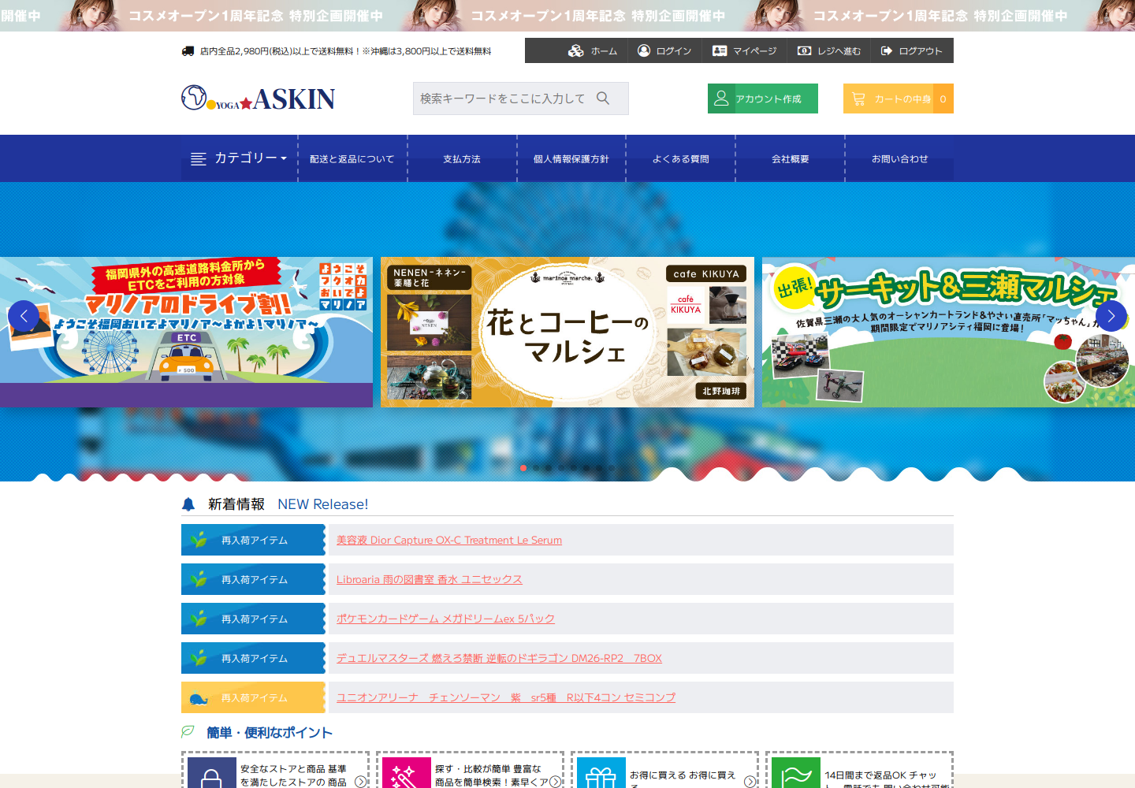Screen dimensions: 1135x788
Task: Open ユニオンアリーナ チェンソーマン link
Action: (x=506, y=697)
